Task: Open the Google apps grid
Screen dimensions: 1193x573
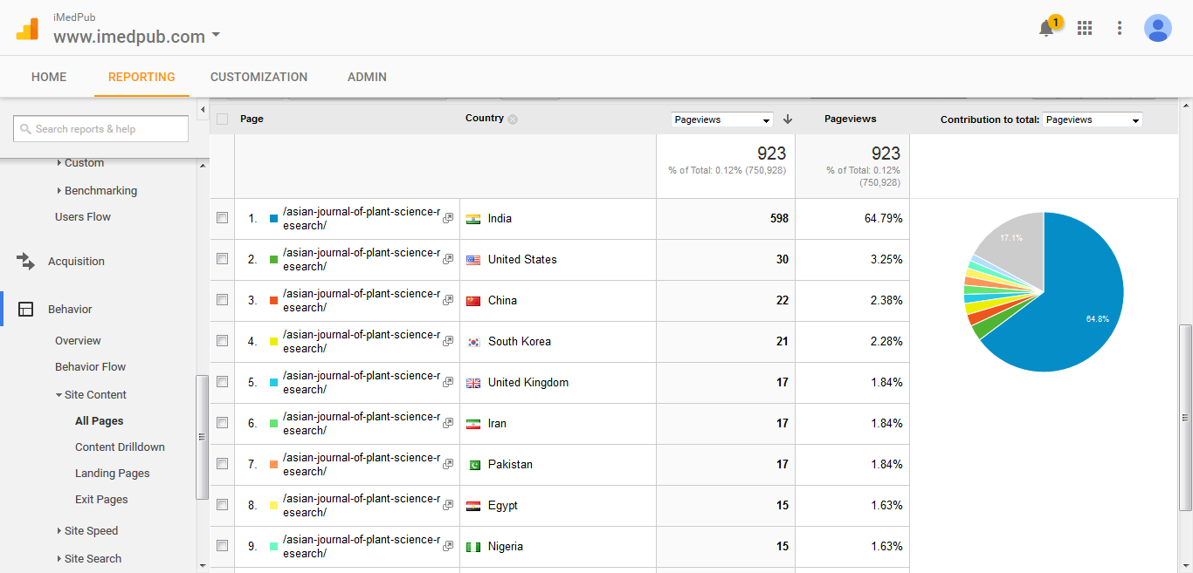Action: tap(1085, 28)
